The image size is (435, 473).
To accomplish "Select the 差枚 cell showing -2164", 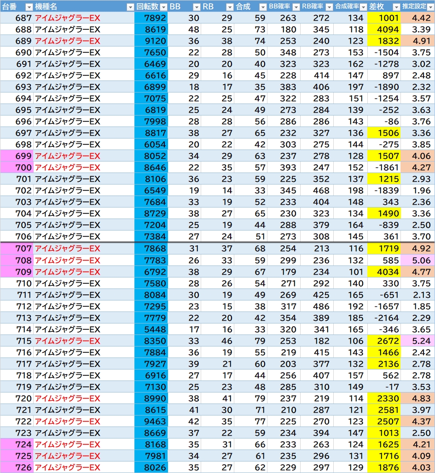I will point(384,318).
